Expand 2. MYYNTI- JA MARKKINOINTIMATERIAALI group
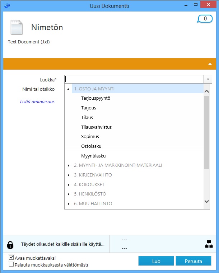This screenshot has width=219, height=273. [x=69, y=165]
